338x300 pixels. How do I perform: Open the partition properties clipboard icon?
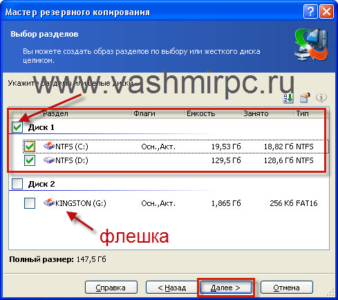[305, 98]
